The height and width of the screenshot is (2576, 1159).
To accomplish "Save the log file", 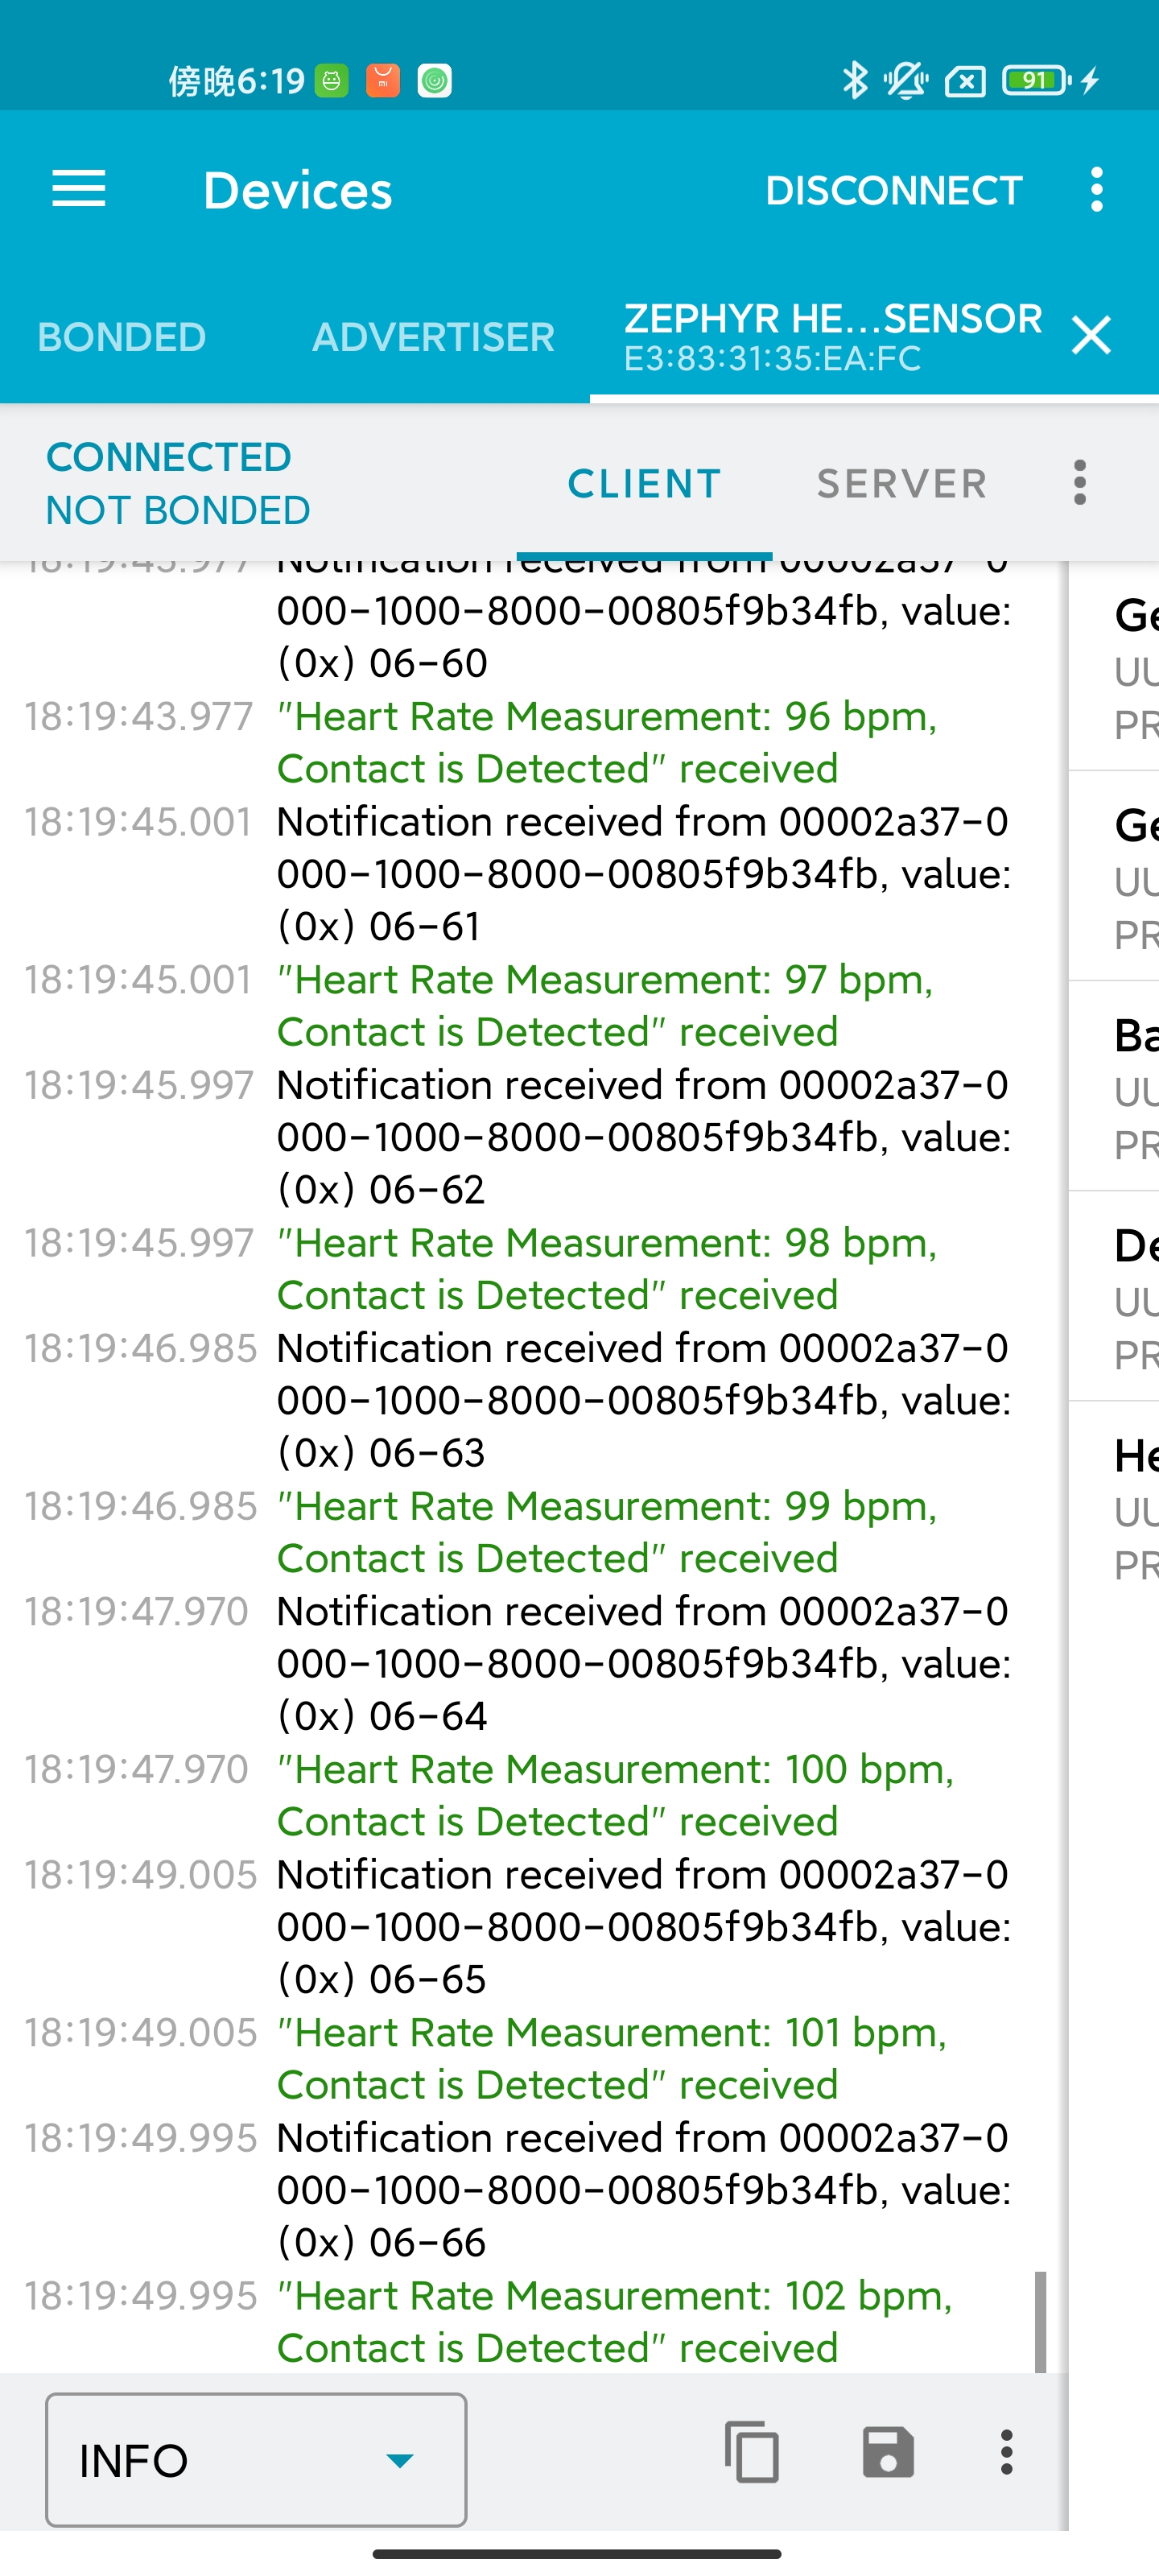I will pyautogui.click(x=887, y=2451).
